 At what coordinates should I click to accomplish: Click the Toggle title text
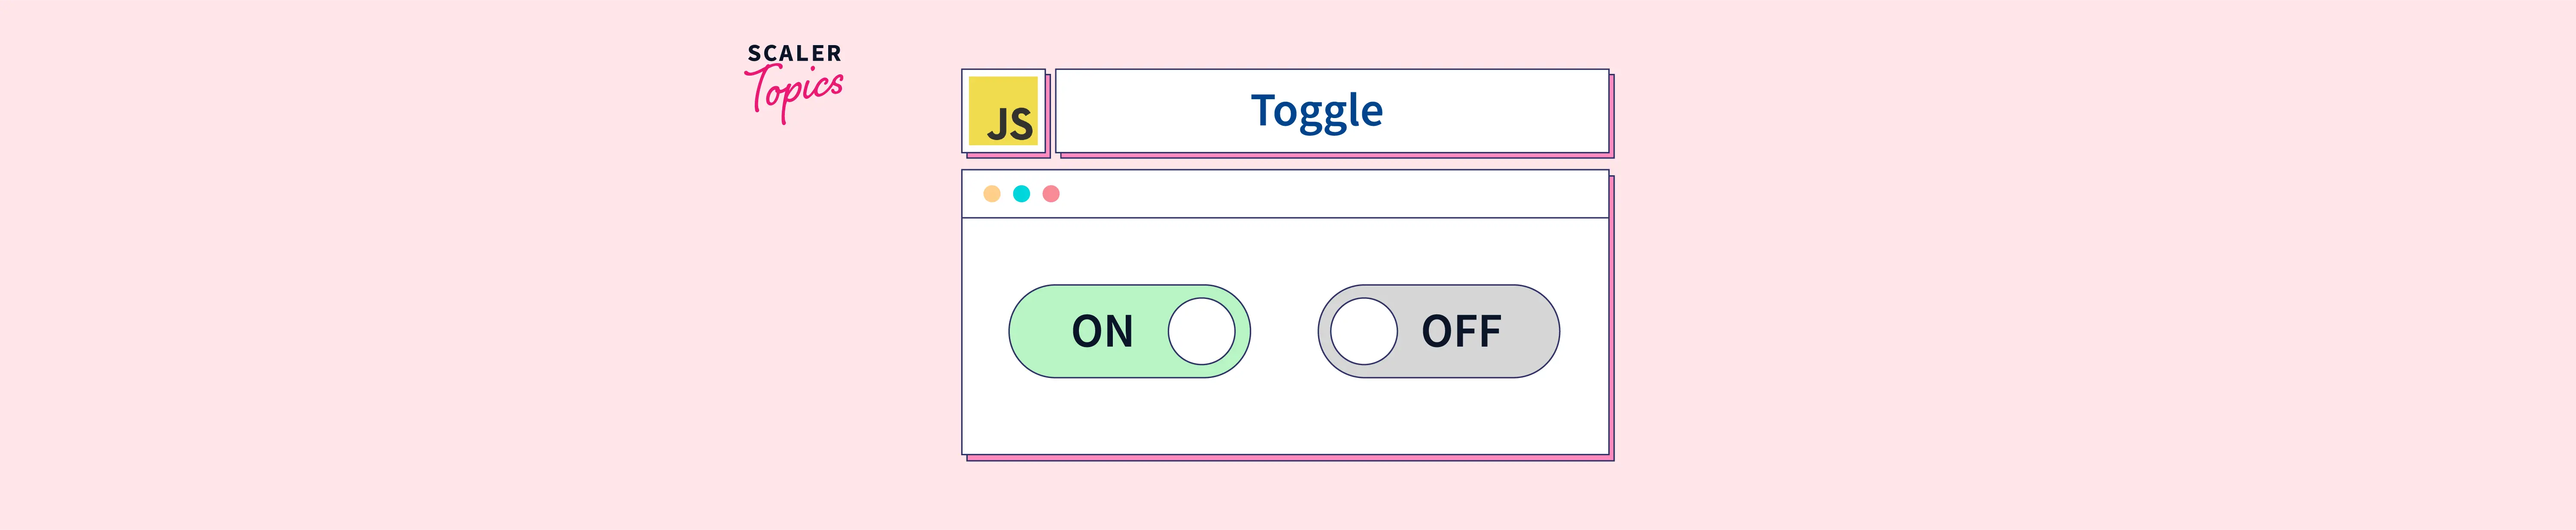coord(1317,111)
